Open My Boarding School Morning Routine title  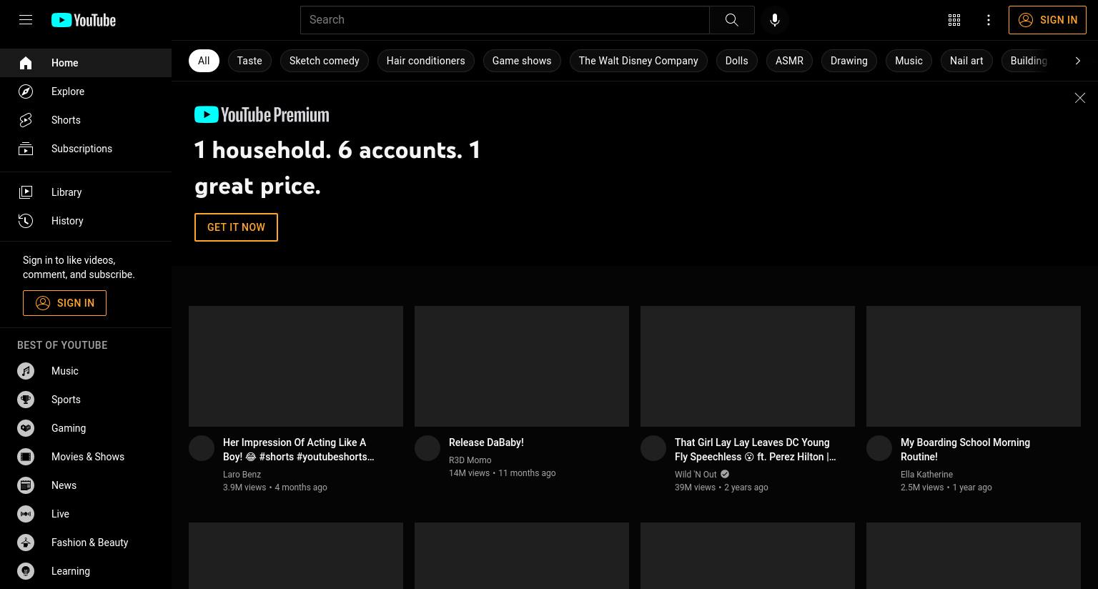pos(965,450)
